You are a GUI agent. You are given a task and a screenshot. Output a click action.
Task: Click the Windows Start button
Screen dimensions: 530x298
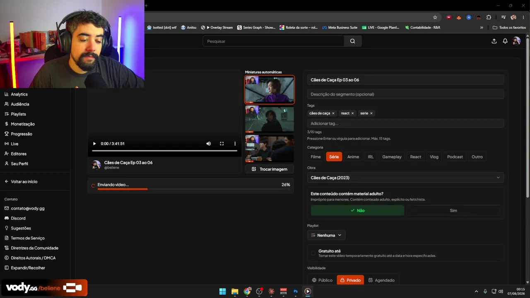(222, 291)
